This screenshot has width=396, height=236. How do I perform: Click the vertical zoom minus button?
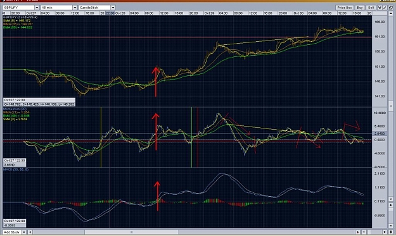(x=391, y=226)
